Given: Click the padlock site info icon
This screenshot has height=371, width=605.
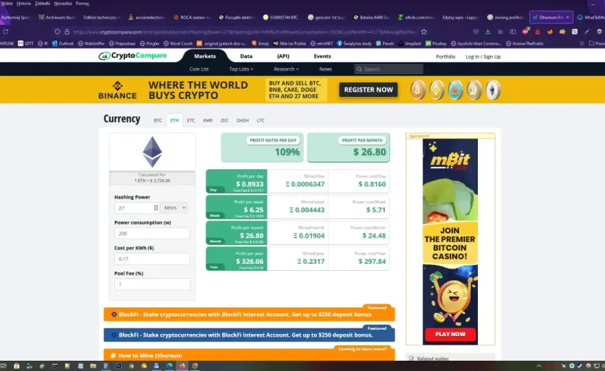Looking at the screenshot, I should (x=67, y=32).
